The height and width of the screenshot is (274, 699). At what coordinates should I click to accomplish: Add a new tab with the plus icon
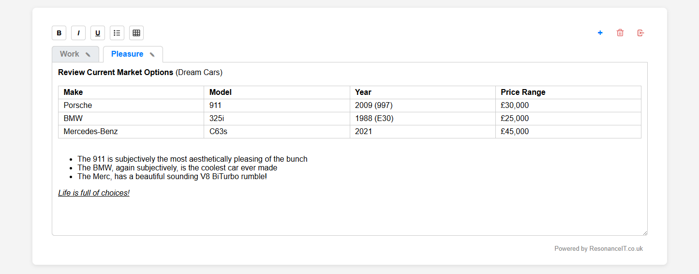[600, 33]
